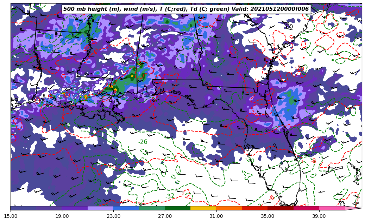Click the green -32 dewpoint contour label
This screenshot has width=365, height=222.
click(170, 196)
